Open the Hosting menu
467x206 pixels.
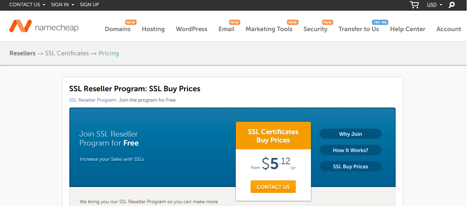(153, 29)
